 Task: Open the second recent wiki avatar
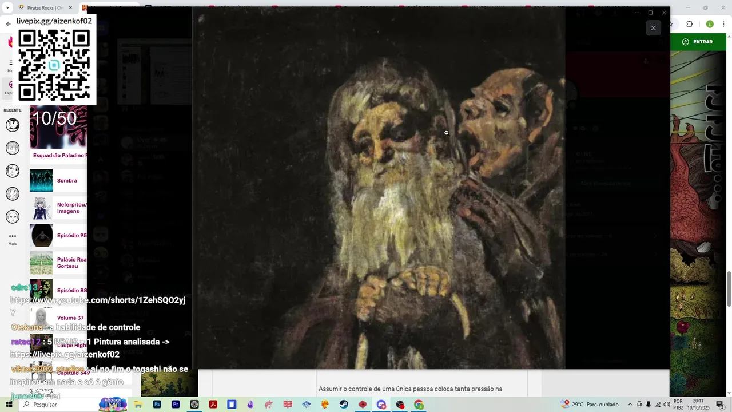[13, 148]
